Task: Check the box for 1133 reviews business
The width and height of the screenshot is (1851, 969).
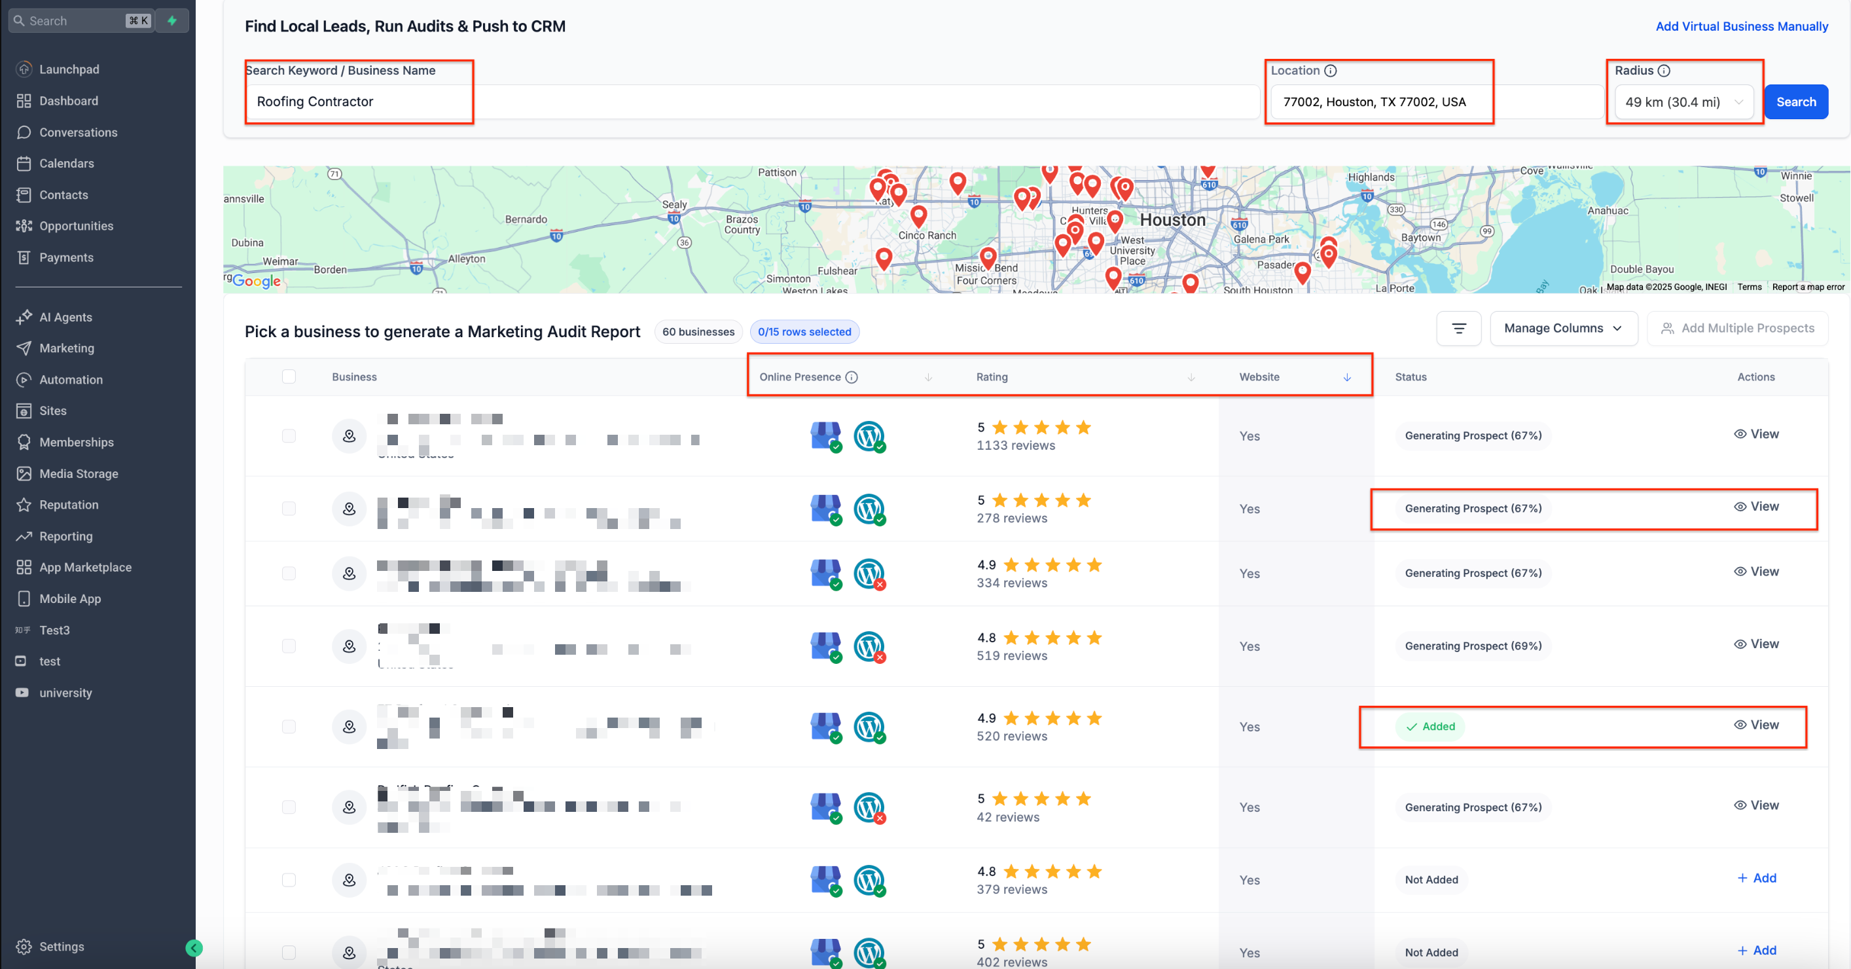Action: 289,435
